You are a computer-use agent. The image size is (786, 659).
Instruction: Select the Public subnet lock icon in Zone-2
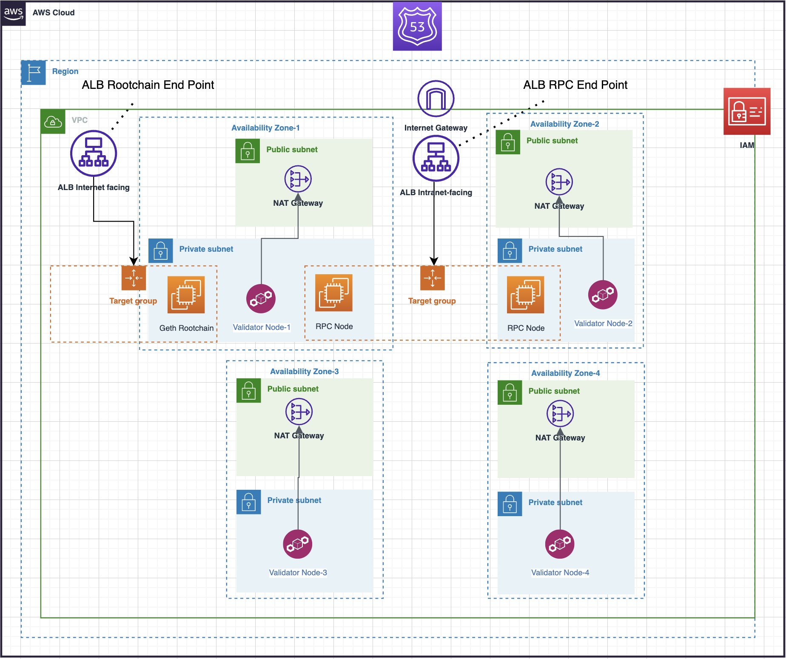(x=508, y=142)
